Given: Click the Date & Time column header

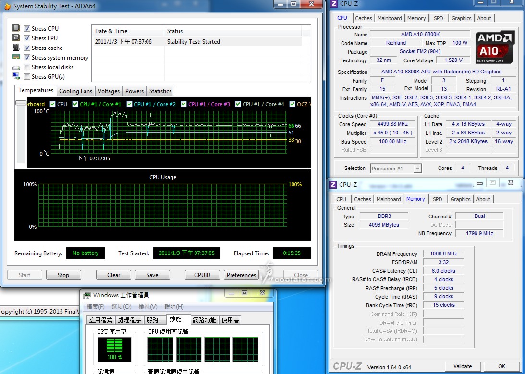Looking at the screenshot, I should (128, 31).
